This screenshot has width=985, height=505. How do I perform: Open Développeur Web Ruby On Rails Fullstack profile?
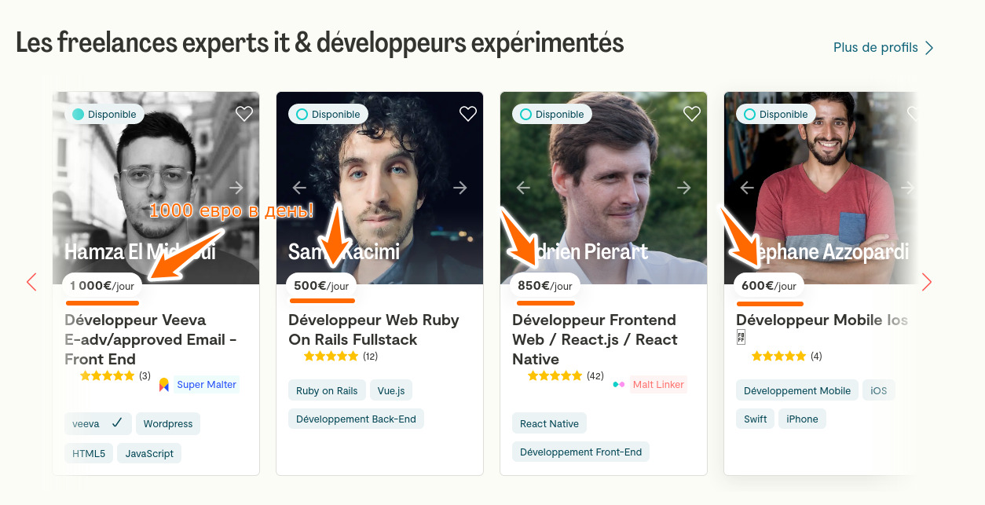pos(374,330)
